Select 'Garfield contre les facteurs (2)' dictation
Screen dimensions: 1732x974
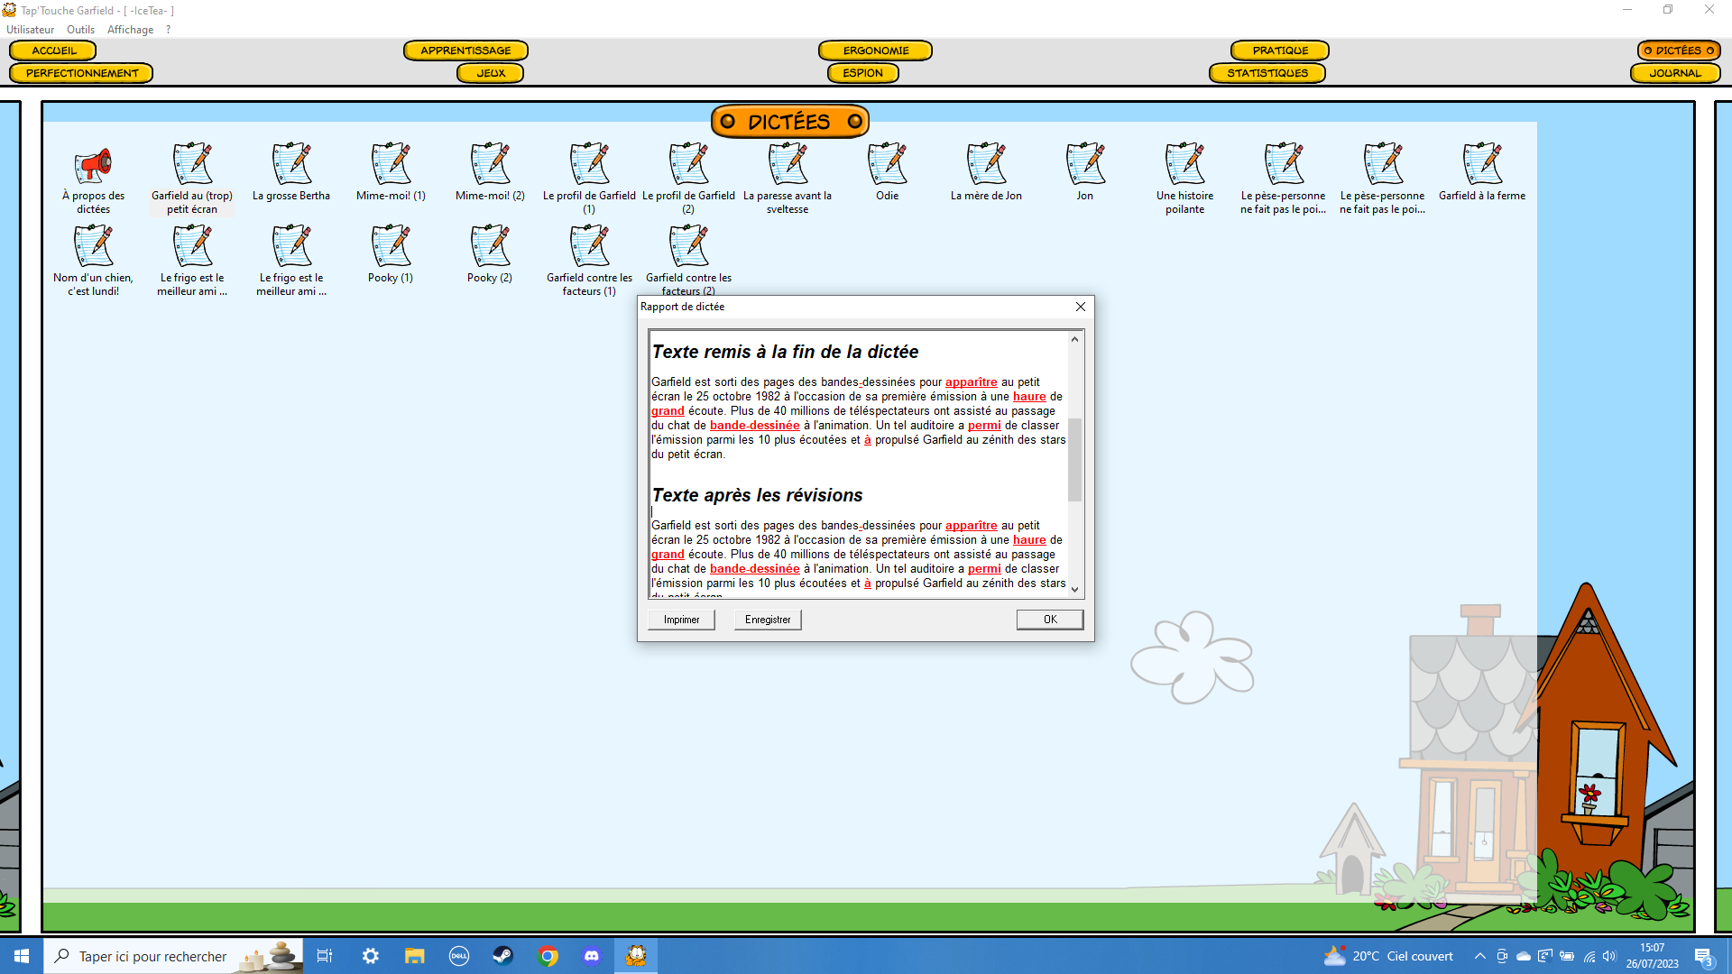click(688, 260)
